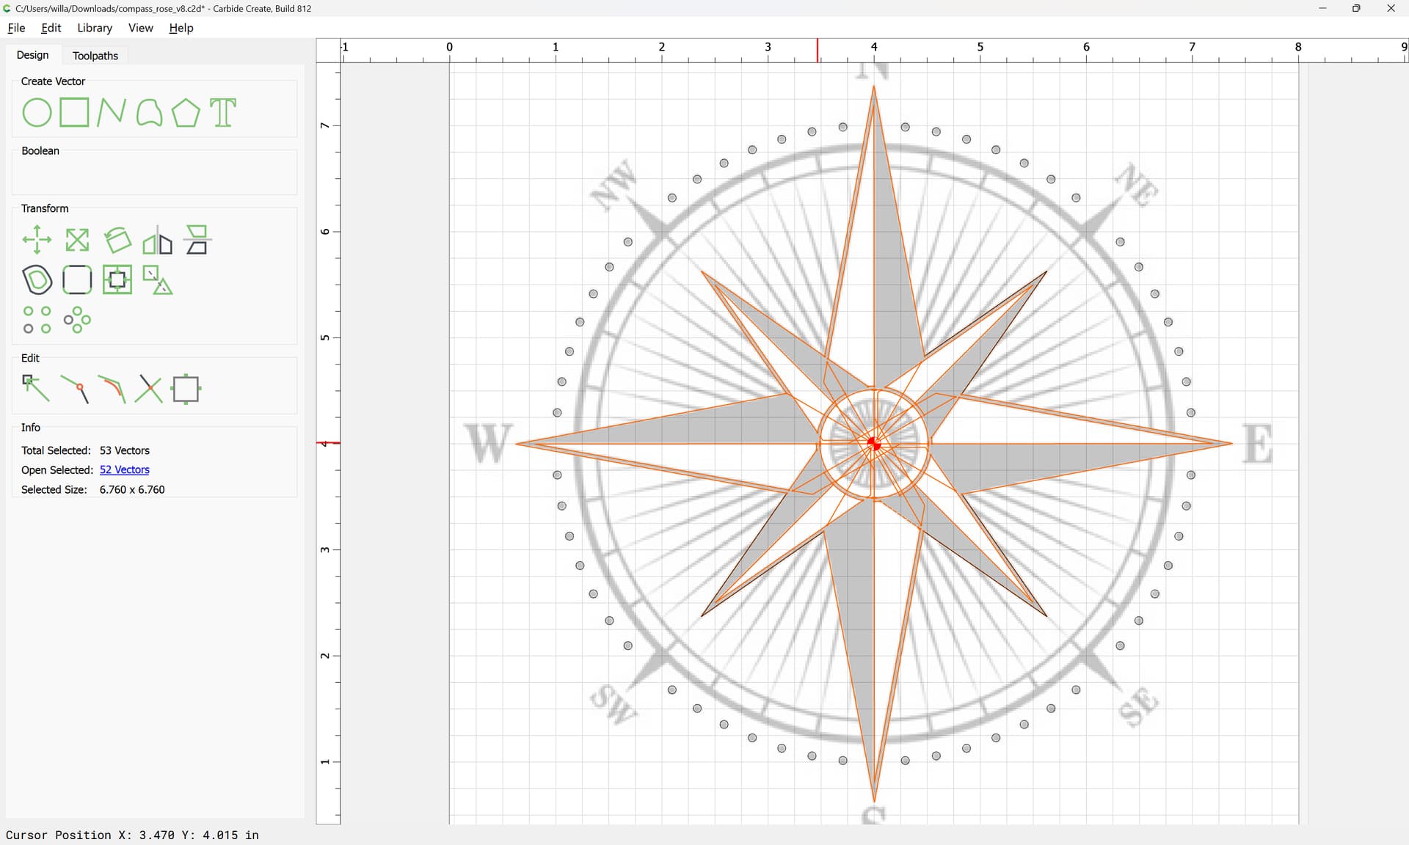Open the Resize transform tool
This screenshot has height=845, width=1409.
click(77, 240)
